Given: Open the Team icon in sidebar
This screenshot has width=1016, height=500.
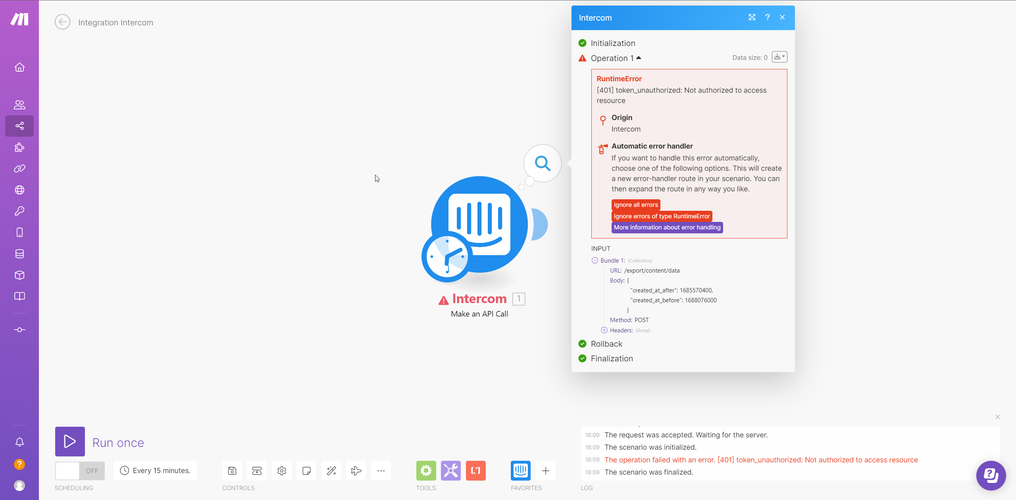Looking at the screenshot, I should point(19,105).
